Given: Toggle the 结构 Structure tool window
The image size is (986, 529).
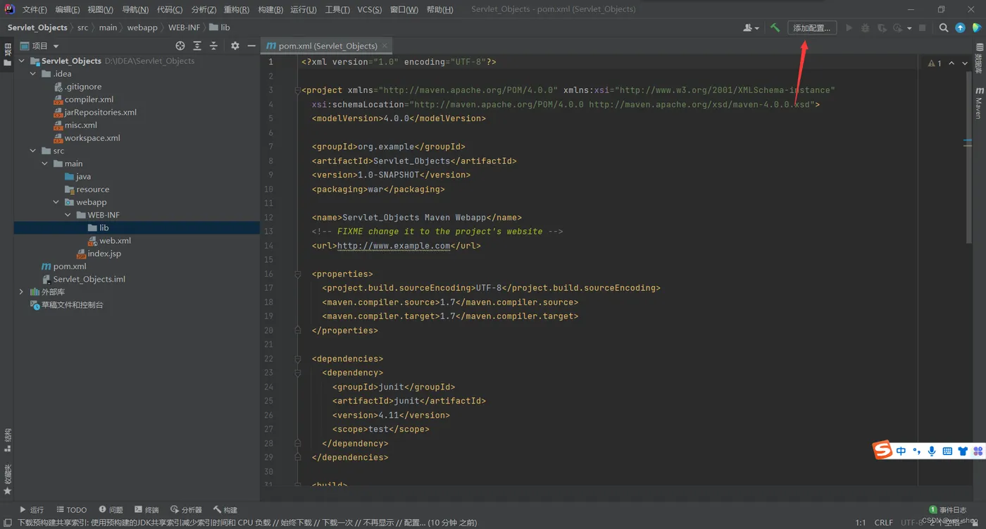Looking at the screenshot, I should coord(7,440).
